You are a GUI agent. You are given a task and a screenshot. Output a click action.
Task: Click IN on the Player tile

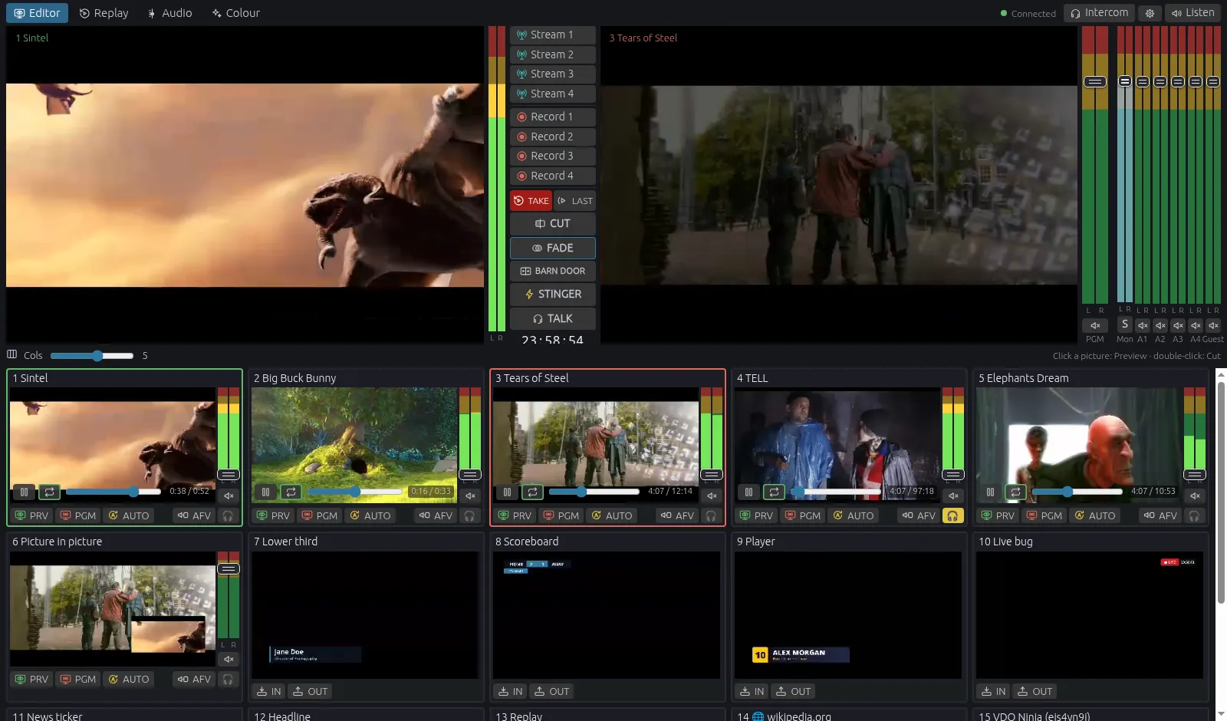click(x=752, y=691)
